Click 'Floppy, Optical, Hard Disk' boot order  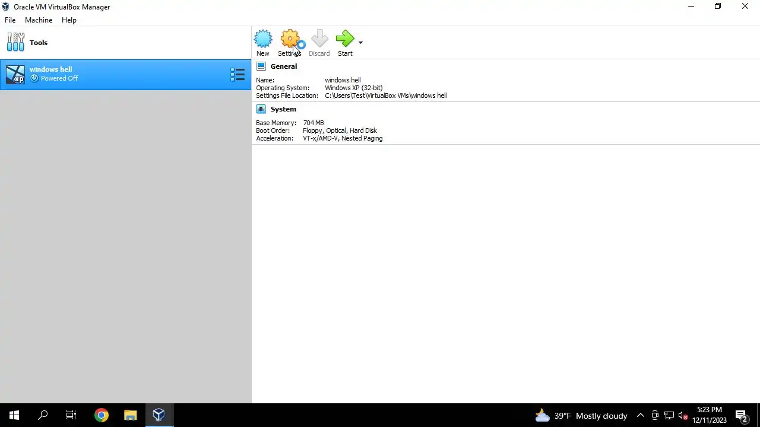click(340, 130)
